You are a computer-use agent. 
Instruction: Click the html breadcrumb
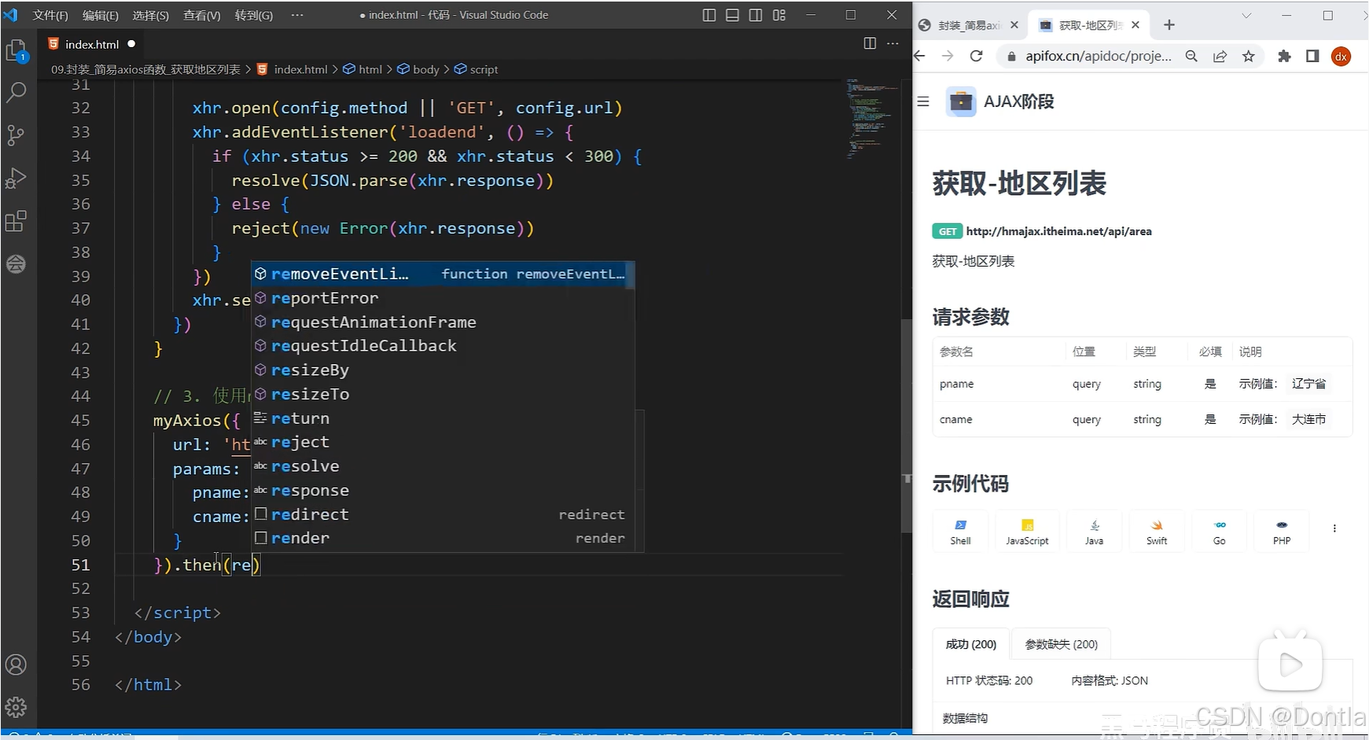(x=362, y=69)
